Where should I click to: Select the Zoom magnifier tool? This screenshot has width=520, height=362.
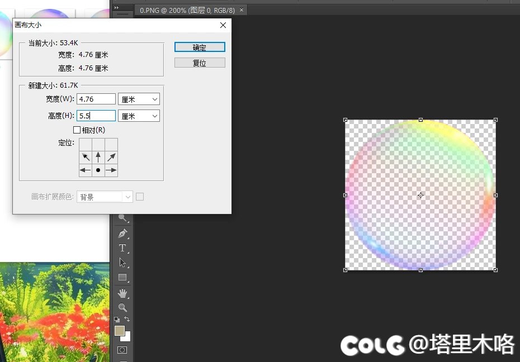pyautogui.click(x=122, y=307)
